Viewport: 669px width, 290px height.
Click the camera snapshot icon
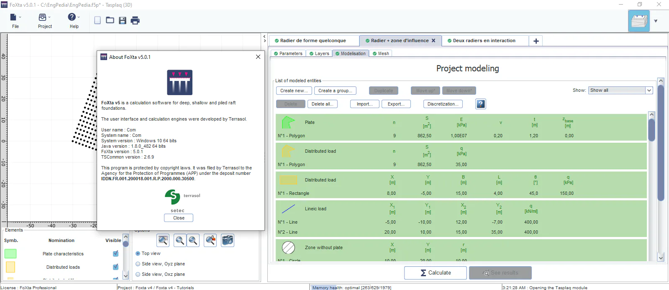click(x=228, y=240)
